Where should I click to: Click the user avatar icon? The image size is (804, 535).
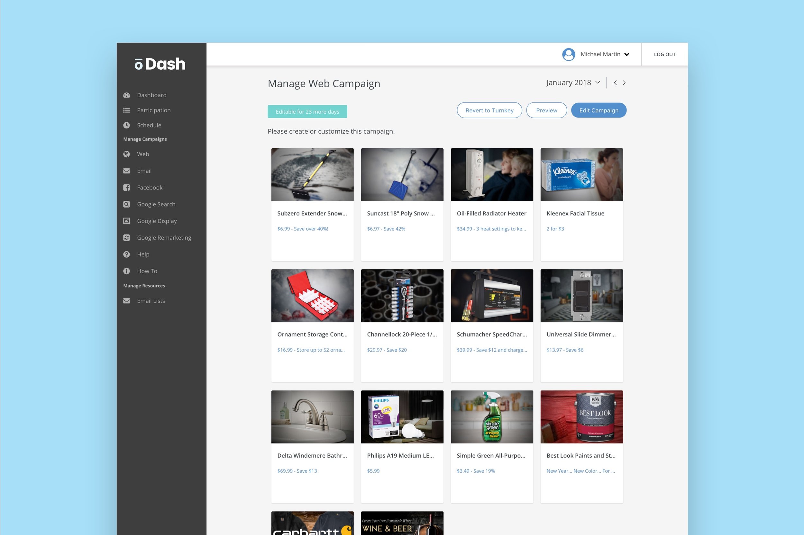569,55
